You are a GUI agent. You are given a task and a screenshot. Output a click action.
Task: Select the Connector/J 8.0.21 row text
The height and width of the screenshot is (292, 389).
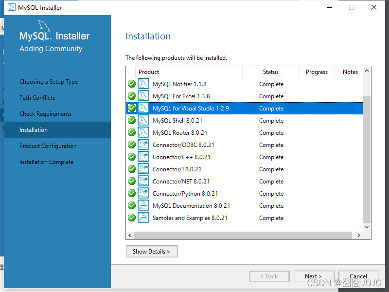point(177,169)
